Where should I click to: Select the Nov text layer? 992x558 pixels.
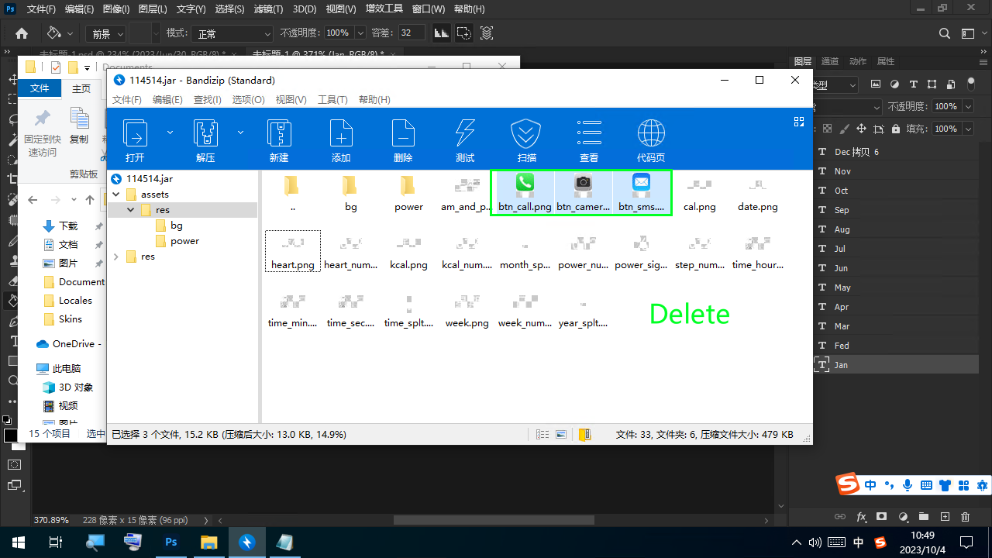[842, 171]
